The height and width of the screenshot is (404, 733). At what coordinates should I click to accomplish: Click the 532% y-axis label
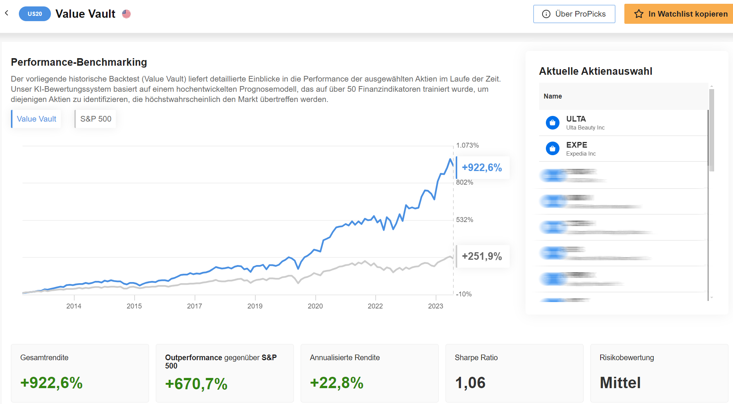click(464, 220)
